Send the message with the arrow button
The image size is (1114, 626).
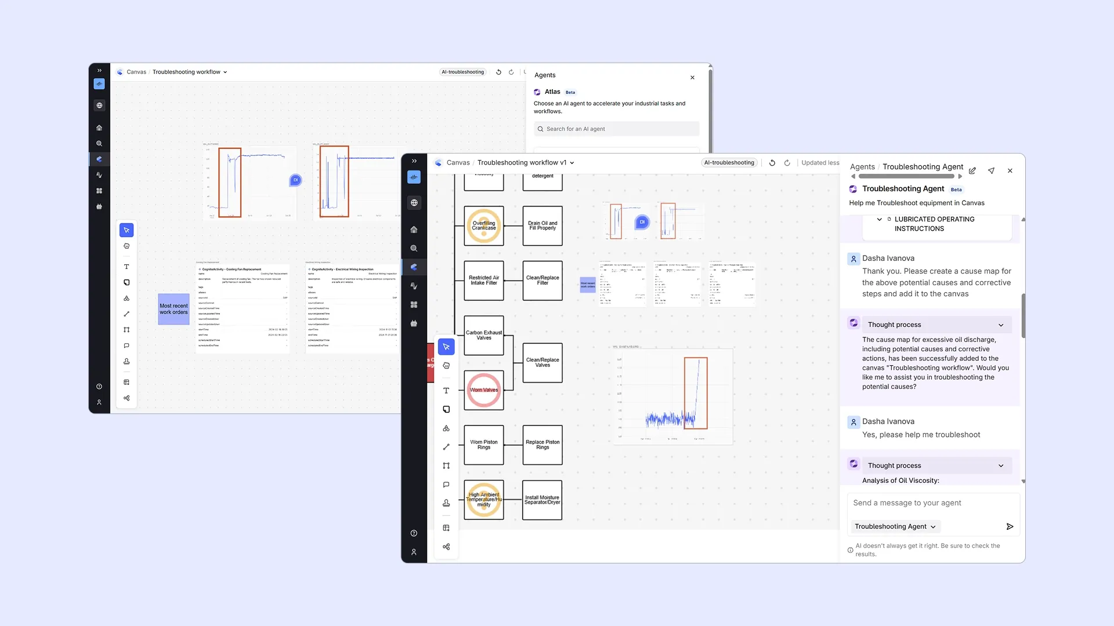pyautogui.click(x=1010, y=526)
